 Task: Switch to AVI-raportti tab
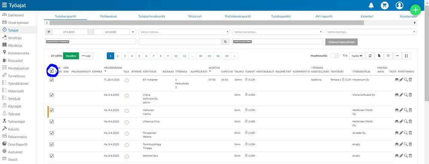(x=324, y=16)
